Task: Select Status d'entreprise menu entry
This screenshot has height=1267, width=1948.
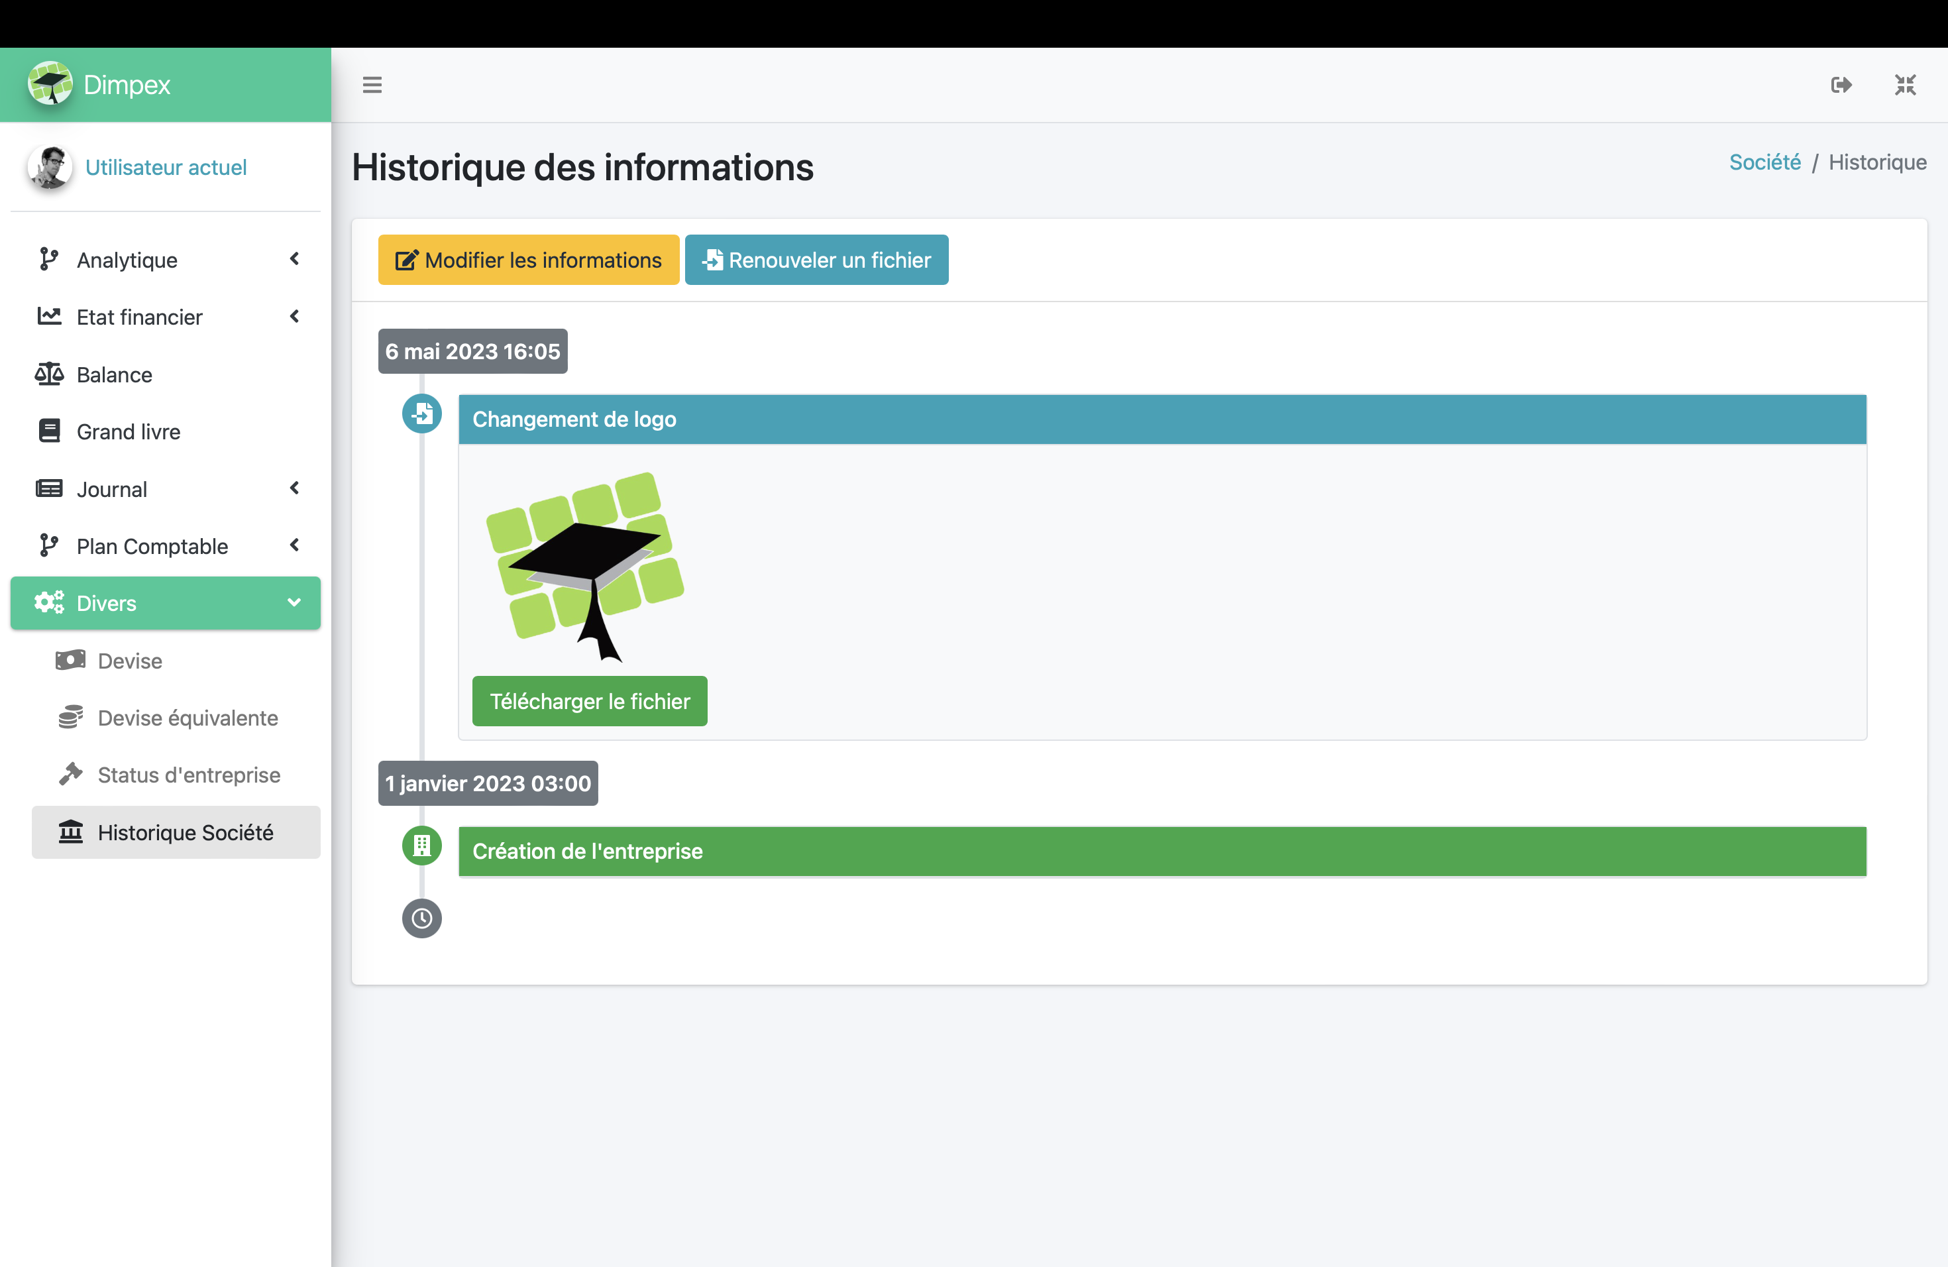Action: pos(188,775)
